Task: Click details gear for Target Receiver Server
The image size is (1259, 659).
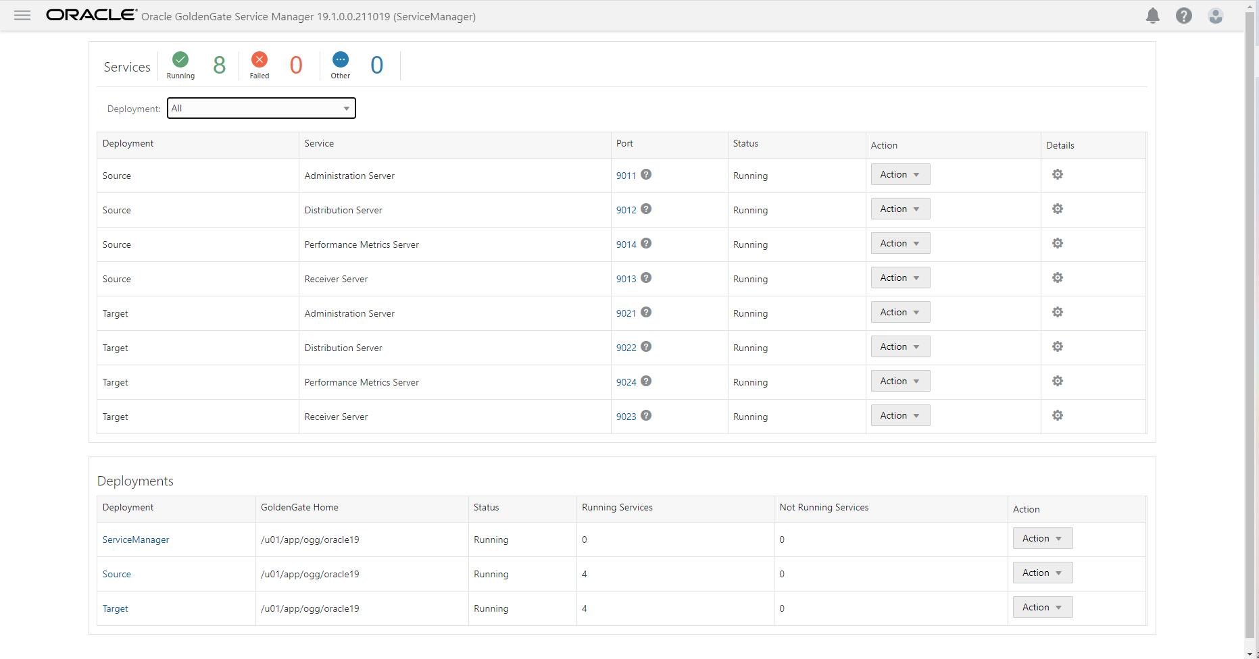Action: point(1058,416)
